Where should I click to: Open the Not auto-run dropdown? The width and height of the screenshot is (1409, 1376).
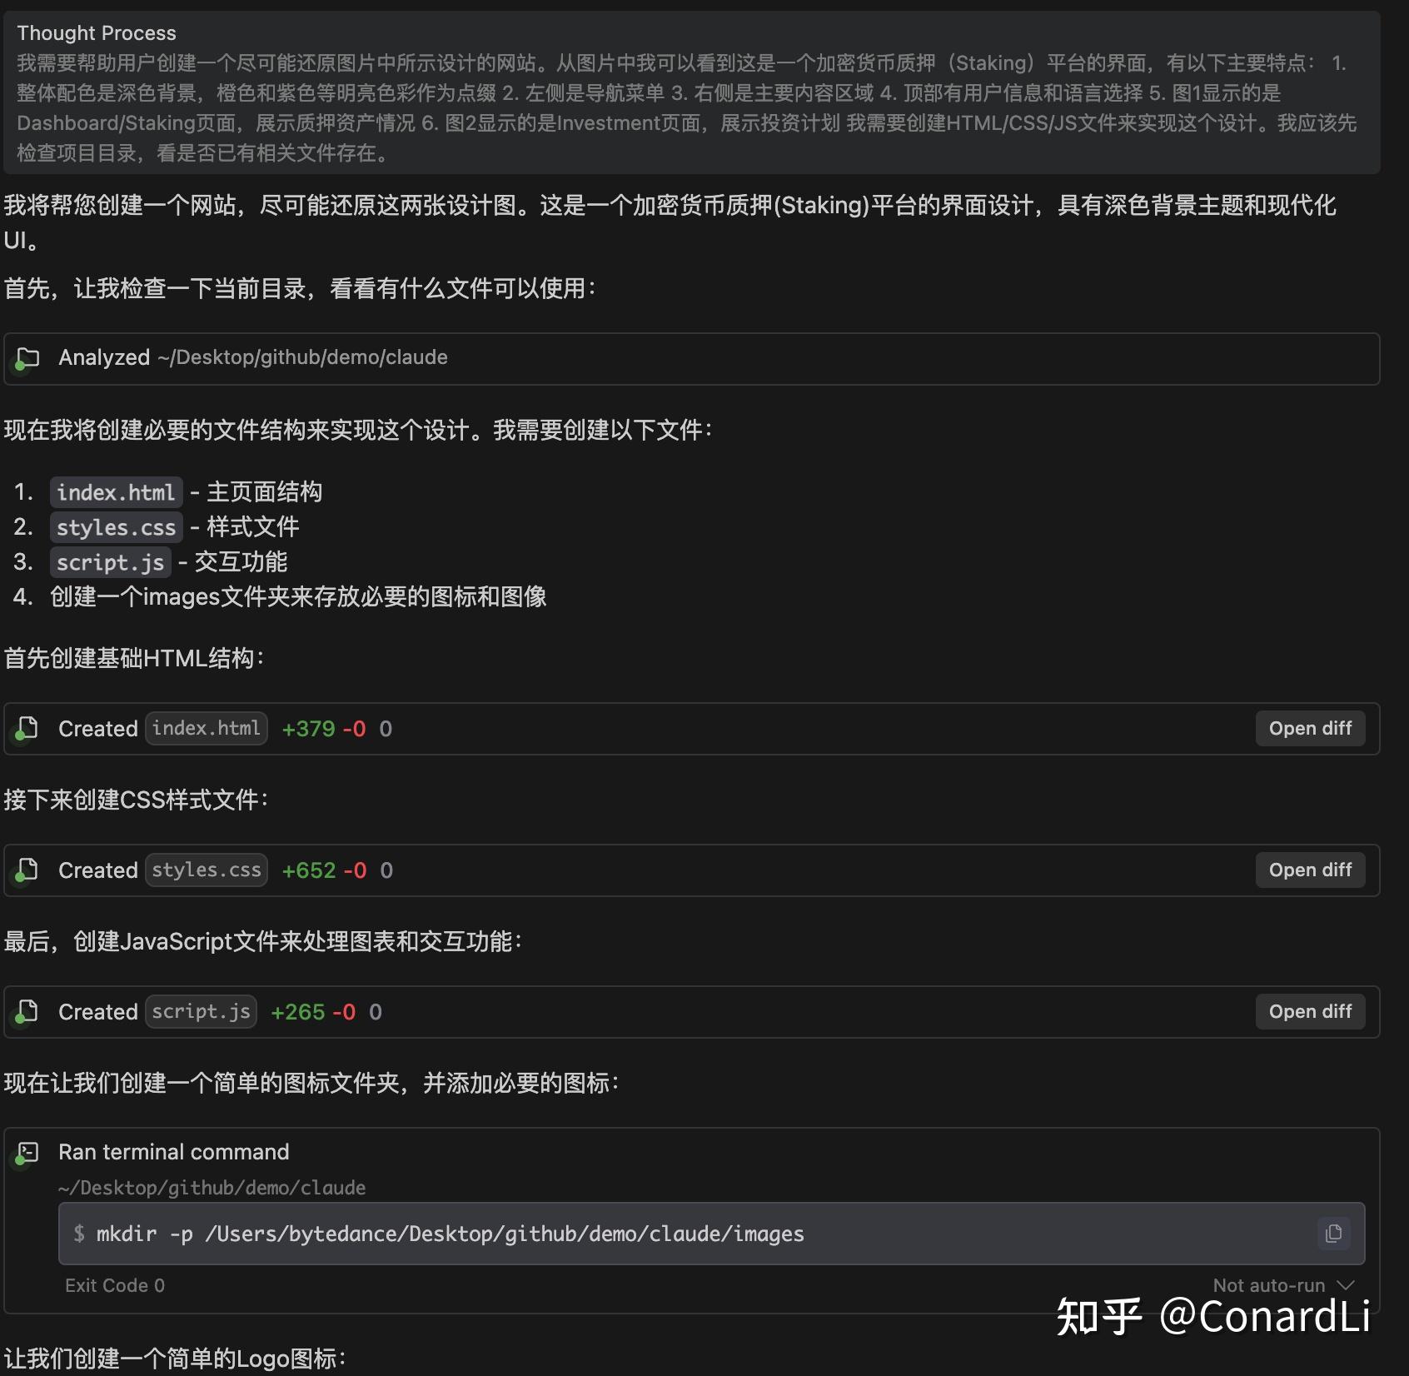click(x=1281, y=1284)
